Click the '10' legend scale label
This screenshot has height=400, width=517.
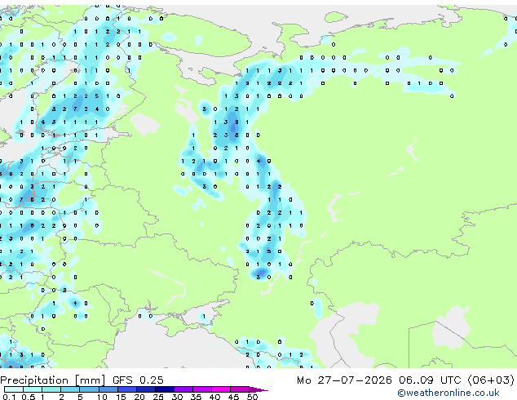click(102, 397)
